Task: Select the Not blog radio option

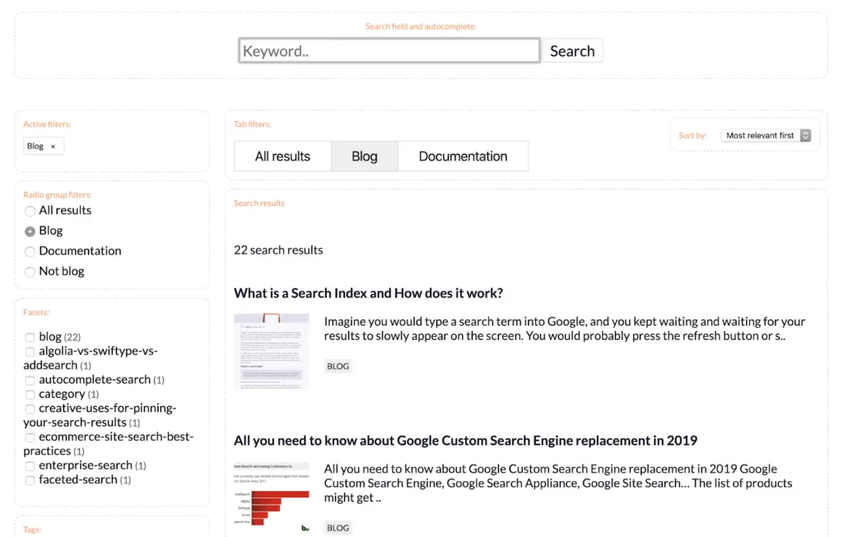Action: (30, 272)
